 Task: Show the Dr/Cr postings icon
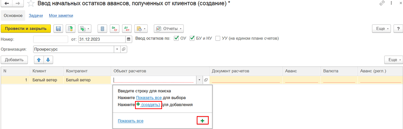[114, 29]
